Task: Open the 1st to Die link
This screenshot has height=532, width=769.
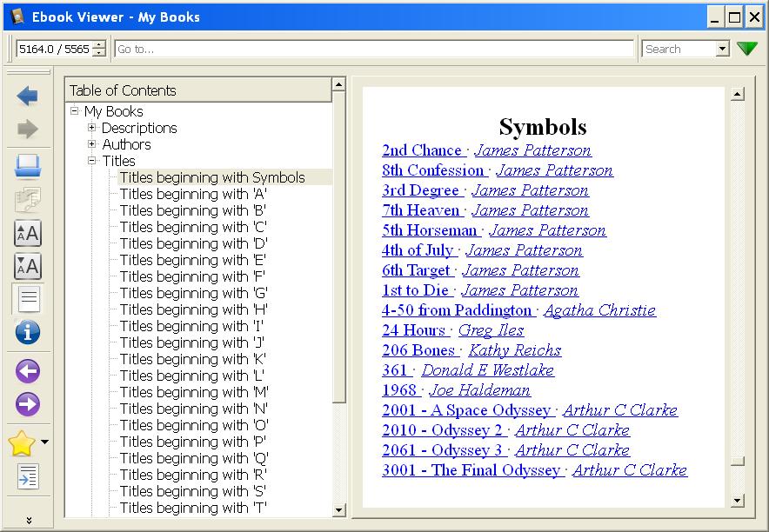Action: [x=415, y=290]
